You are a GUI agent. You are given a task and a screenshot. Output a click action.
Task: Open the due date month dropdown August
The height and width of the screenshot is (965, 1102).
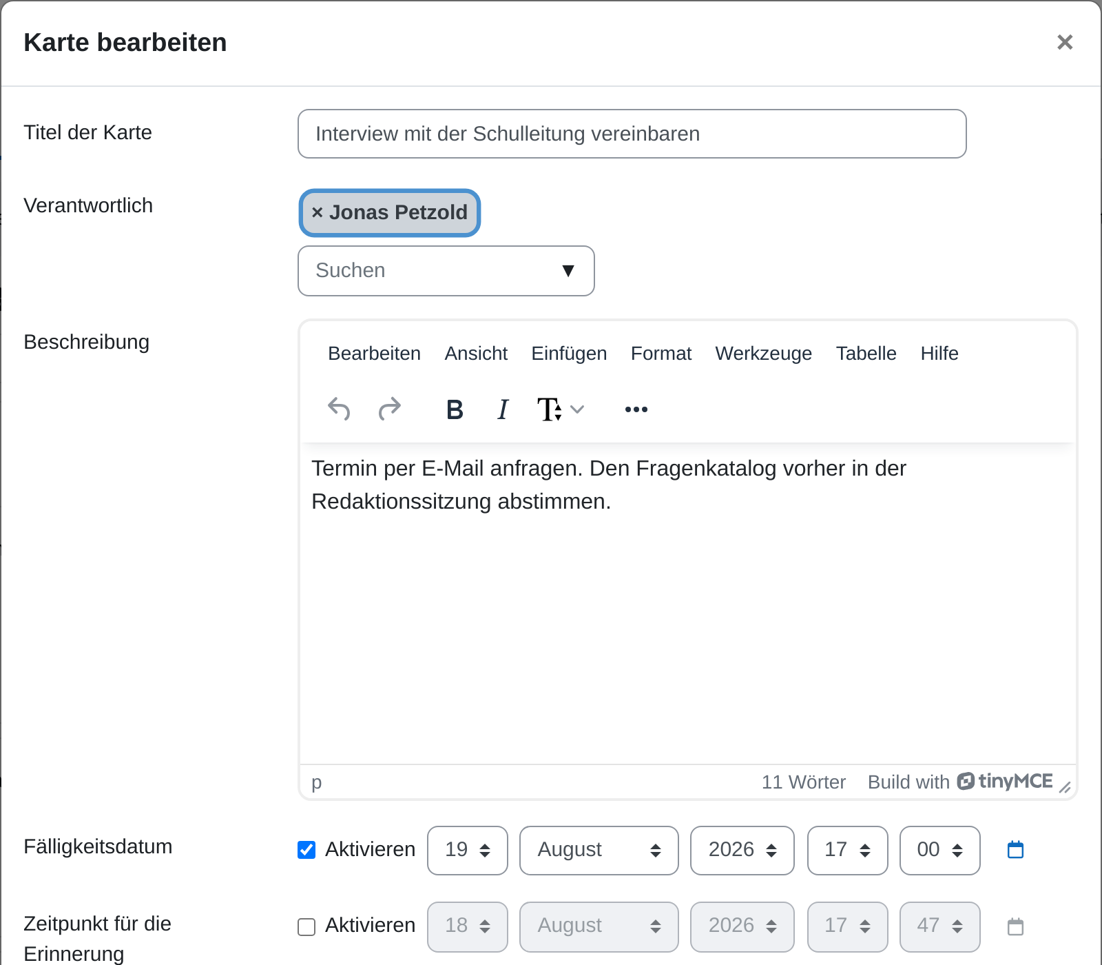point(599,851)
